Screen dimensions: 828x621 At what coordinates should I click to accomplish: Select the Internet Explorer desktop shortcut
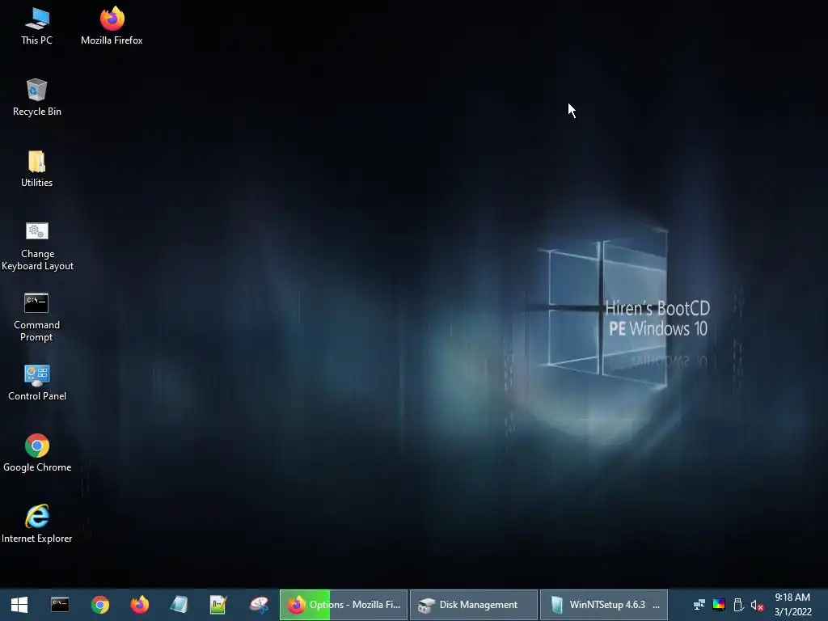click(x=37, y=524)
